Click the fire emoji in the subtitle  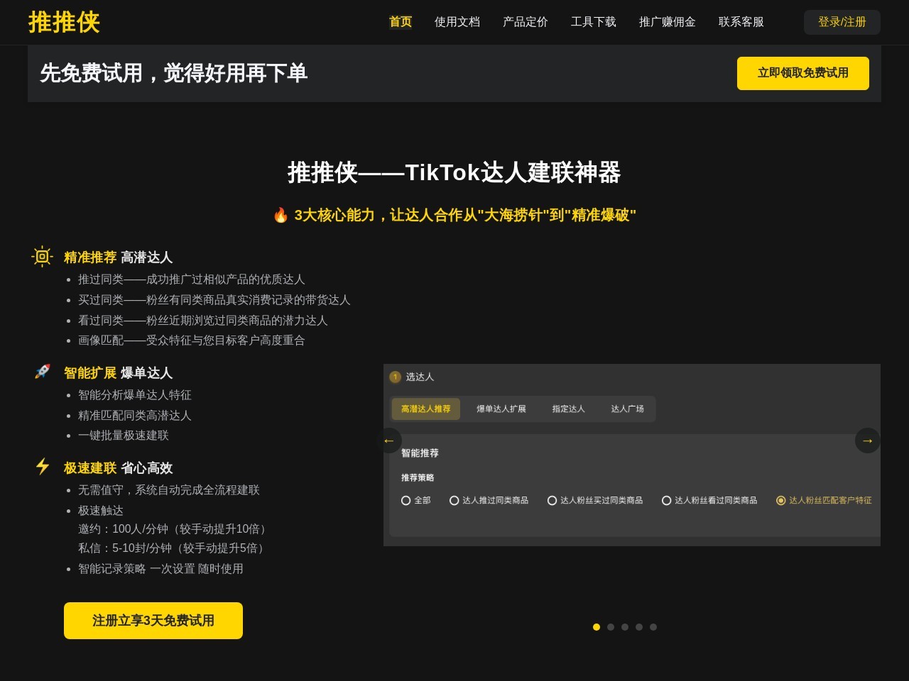[281, 215]
